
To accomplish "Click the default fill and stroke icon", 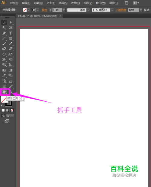I will coord(2,106).
